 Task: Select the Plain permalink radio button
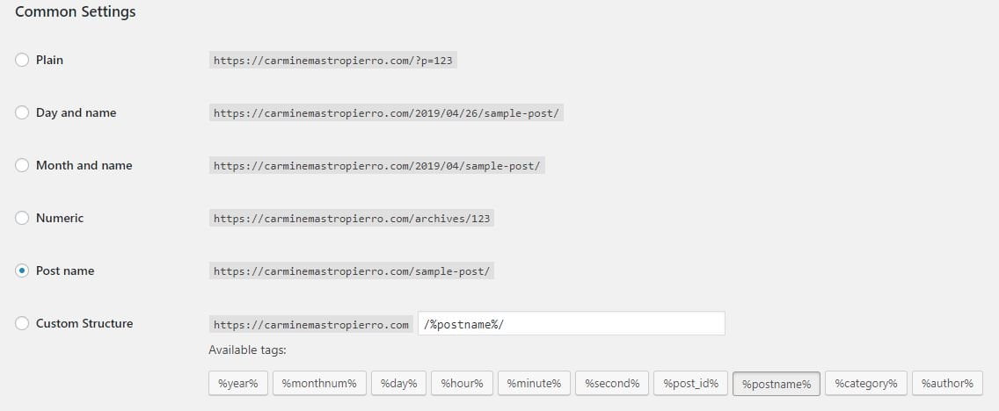[x=22, y=60]
